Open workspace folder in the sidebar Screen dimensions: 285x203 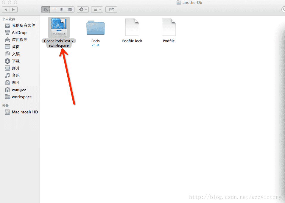(20, 97)
